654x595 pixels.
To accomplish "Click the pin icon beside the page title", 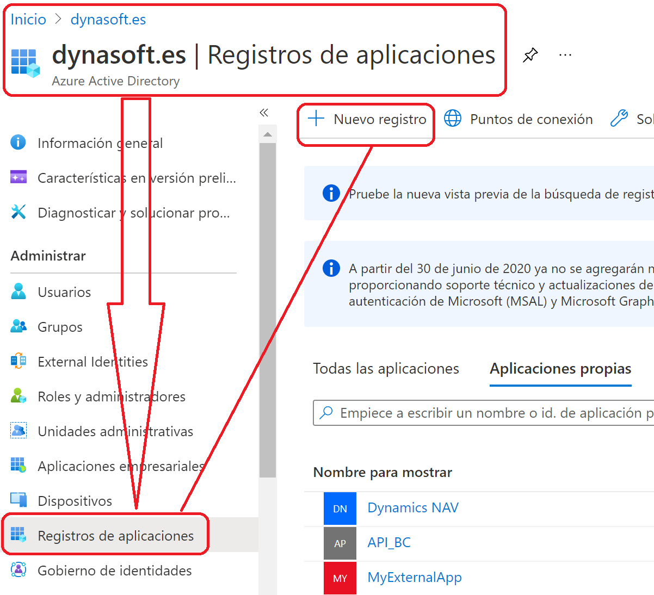I will (x=530, y=55).
